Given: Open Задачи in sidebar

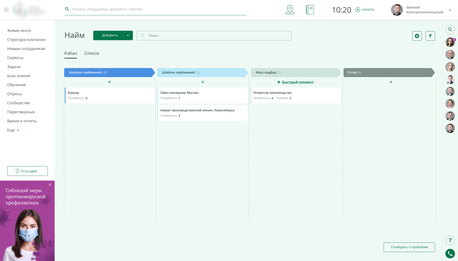Looking at the screenshot, I should [14, 67].
